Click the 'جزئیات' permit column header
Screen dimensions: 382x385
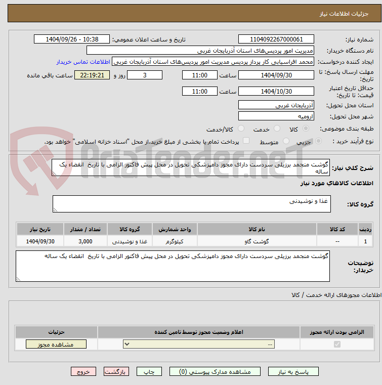pos(56,332)
